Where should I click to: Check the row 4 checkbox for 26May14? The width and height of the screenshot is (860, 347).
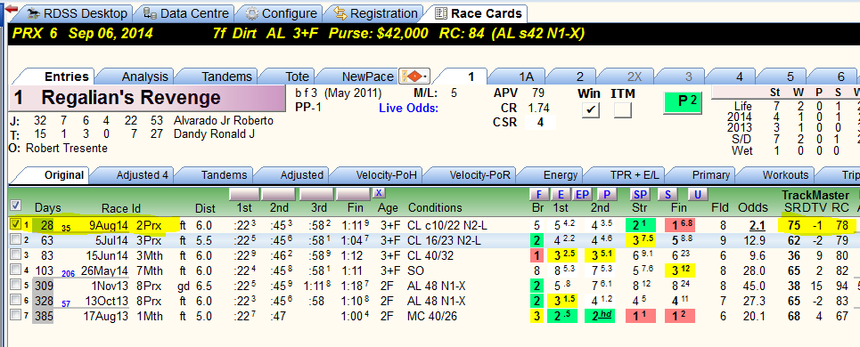pyautogui.click(x=16, y=270)
